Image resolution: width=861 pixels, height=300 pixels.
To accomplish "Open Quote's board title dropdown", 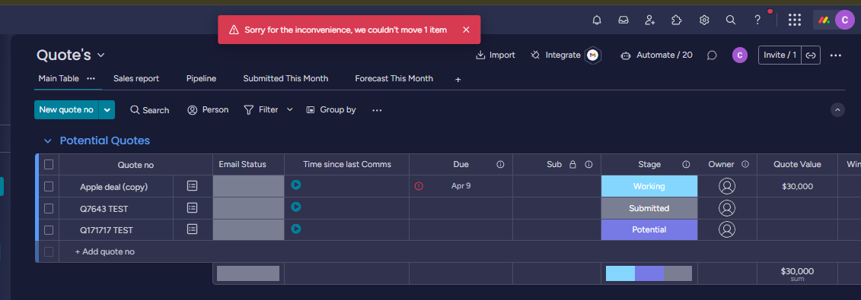I will [101, 55].
